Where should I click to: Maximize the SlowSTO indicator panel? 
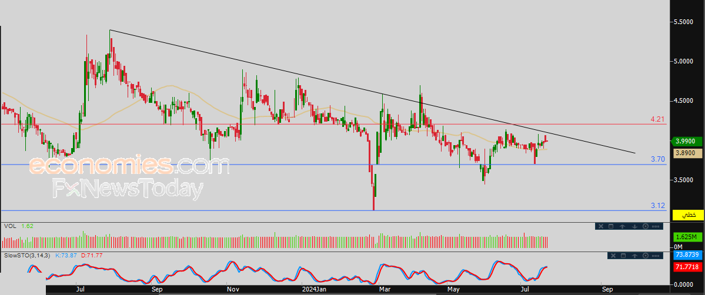[623, 256]
